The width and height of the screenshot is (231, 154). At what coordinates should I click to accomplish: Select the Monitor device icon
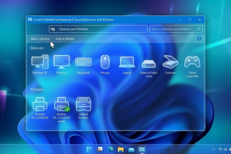tap(62, 62)
